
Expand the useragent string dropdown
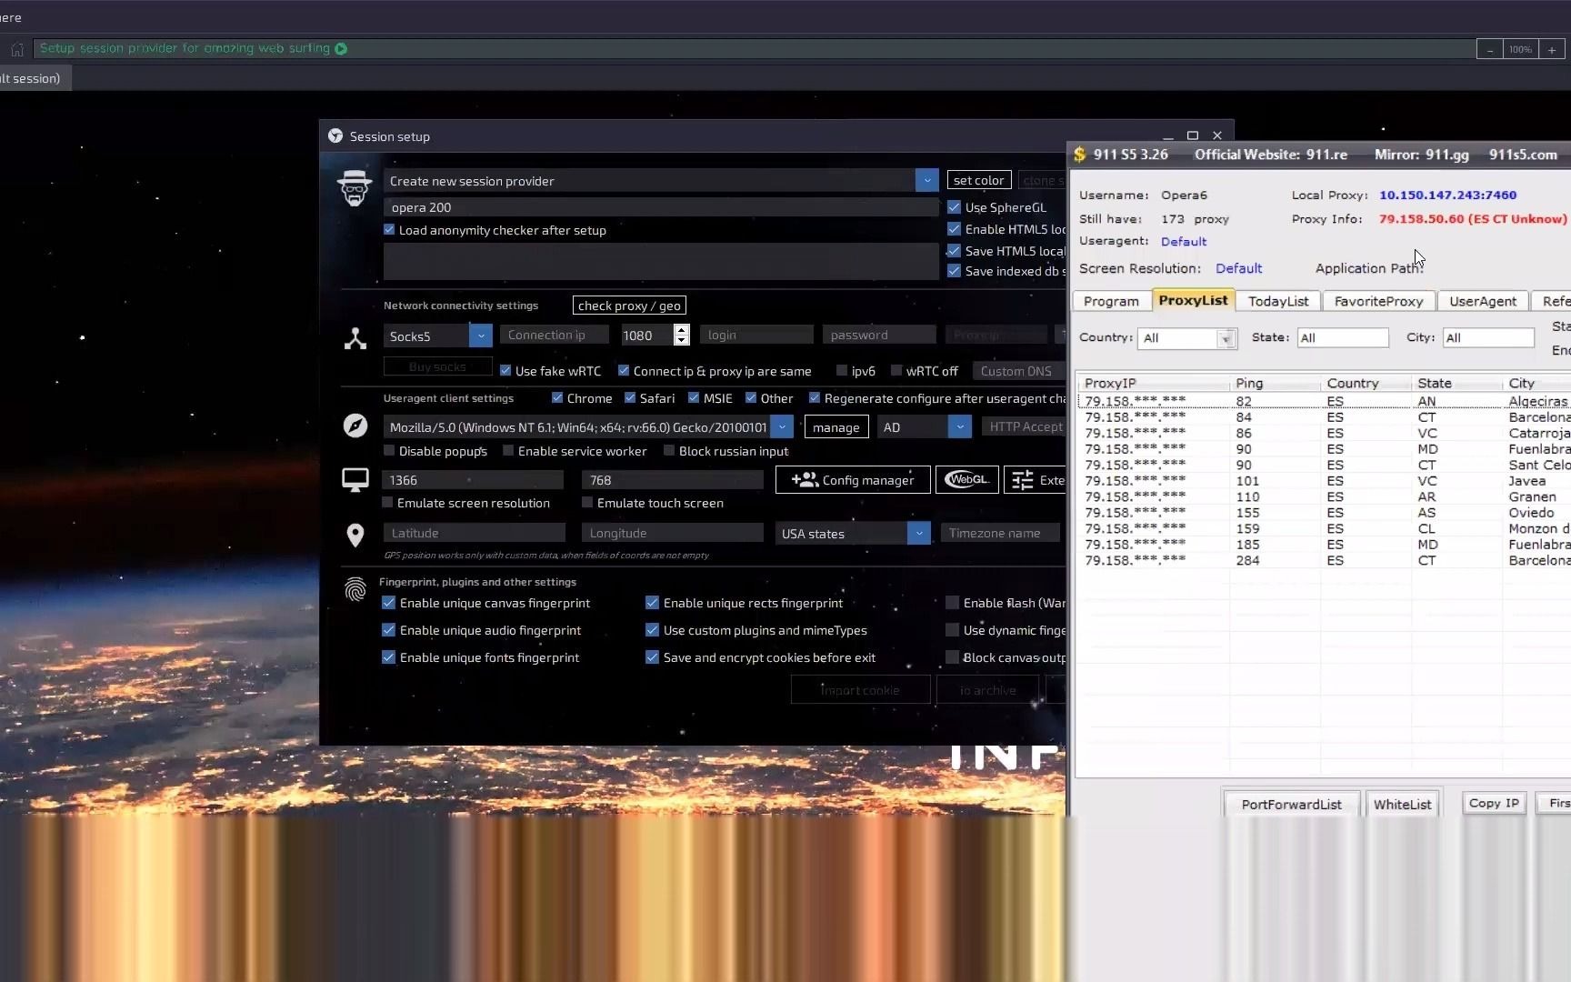point(782,427)
